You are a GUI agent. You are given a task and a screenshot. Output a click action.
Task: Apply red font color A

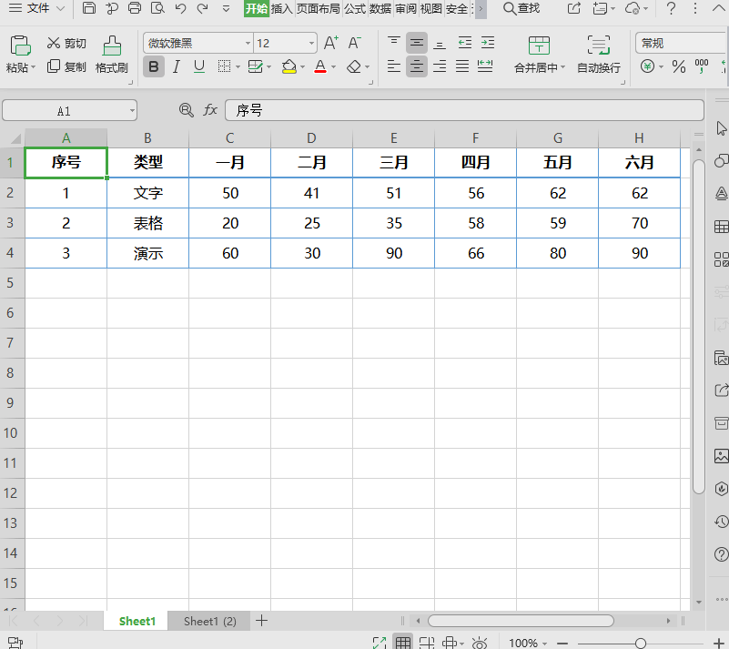[320, 67]
